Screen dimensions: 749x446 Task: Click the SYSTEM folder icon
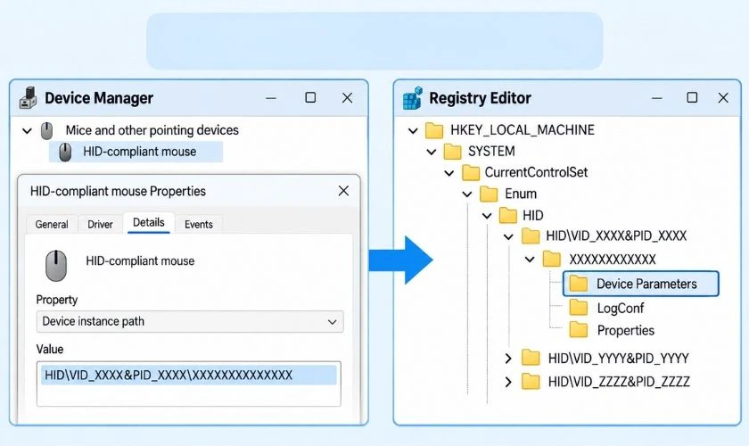(x=452, y=152)
